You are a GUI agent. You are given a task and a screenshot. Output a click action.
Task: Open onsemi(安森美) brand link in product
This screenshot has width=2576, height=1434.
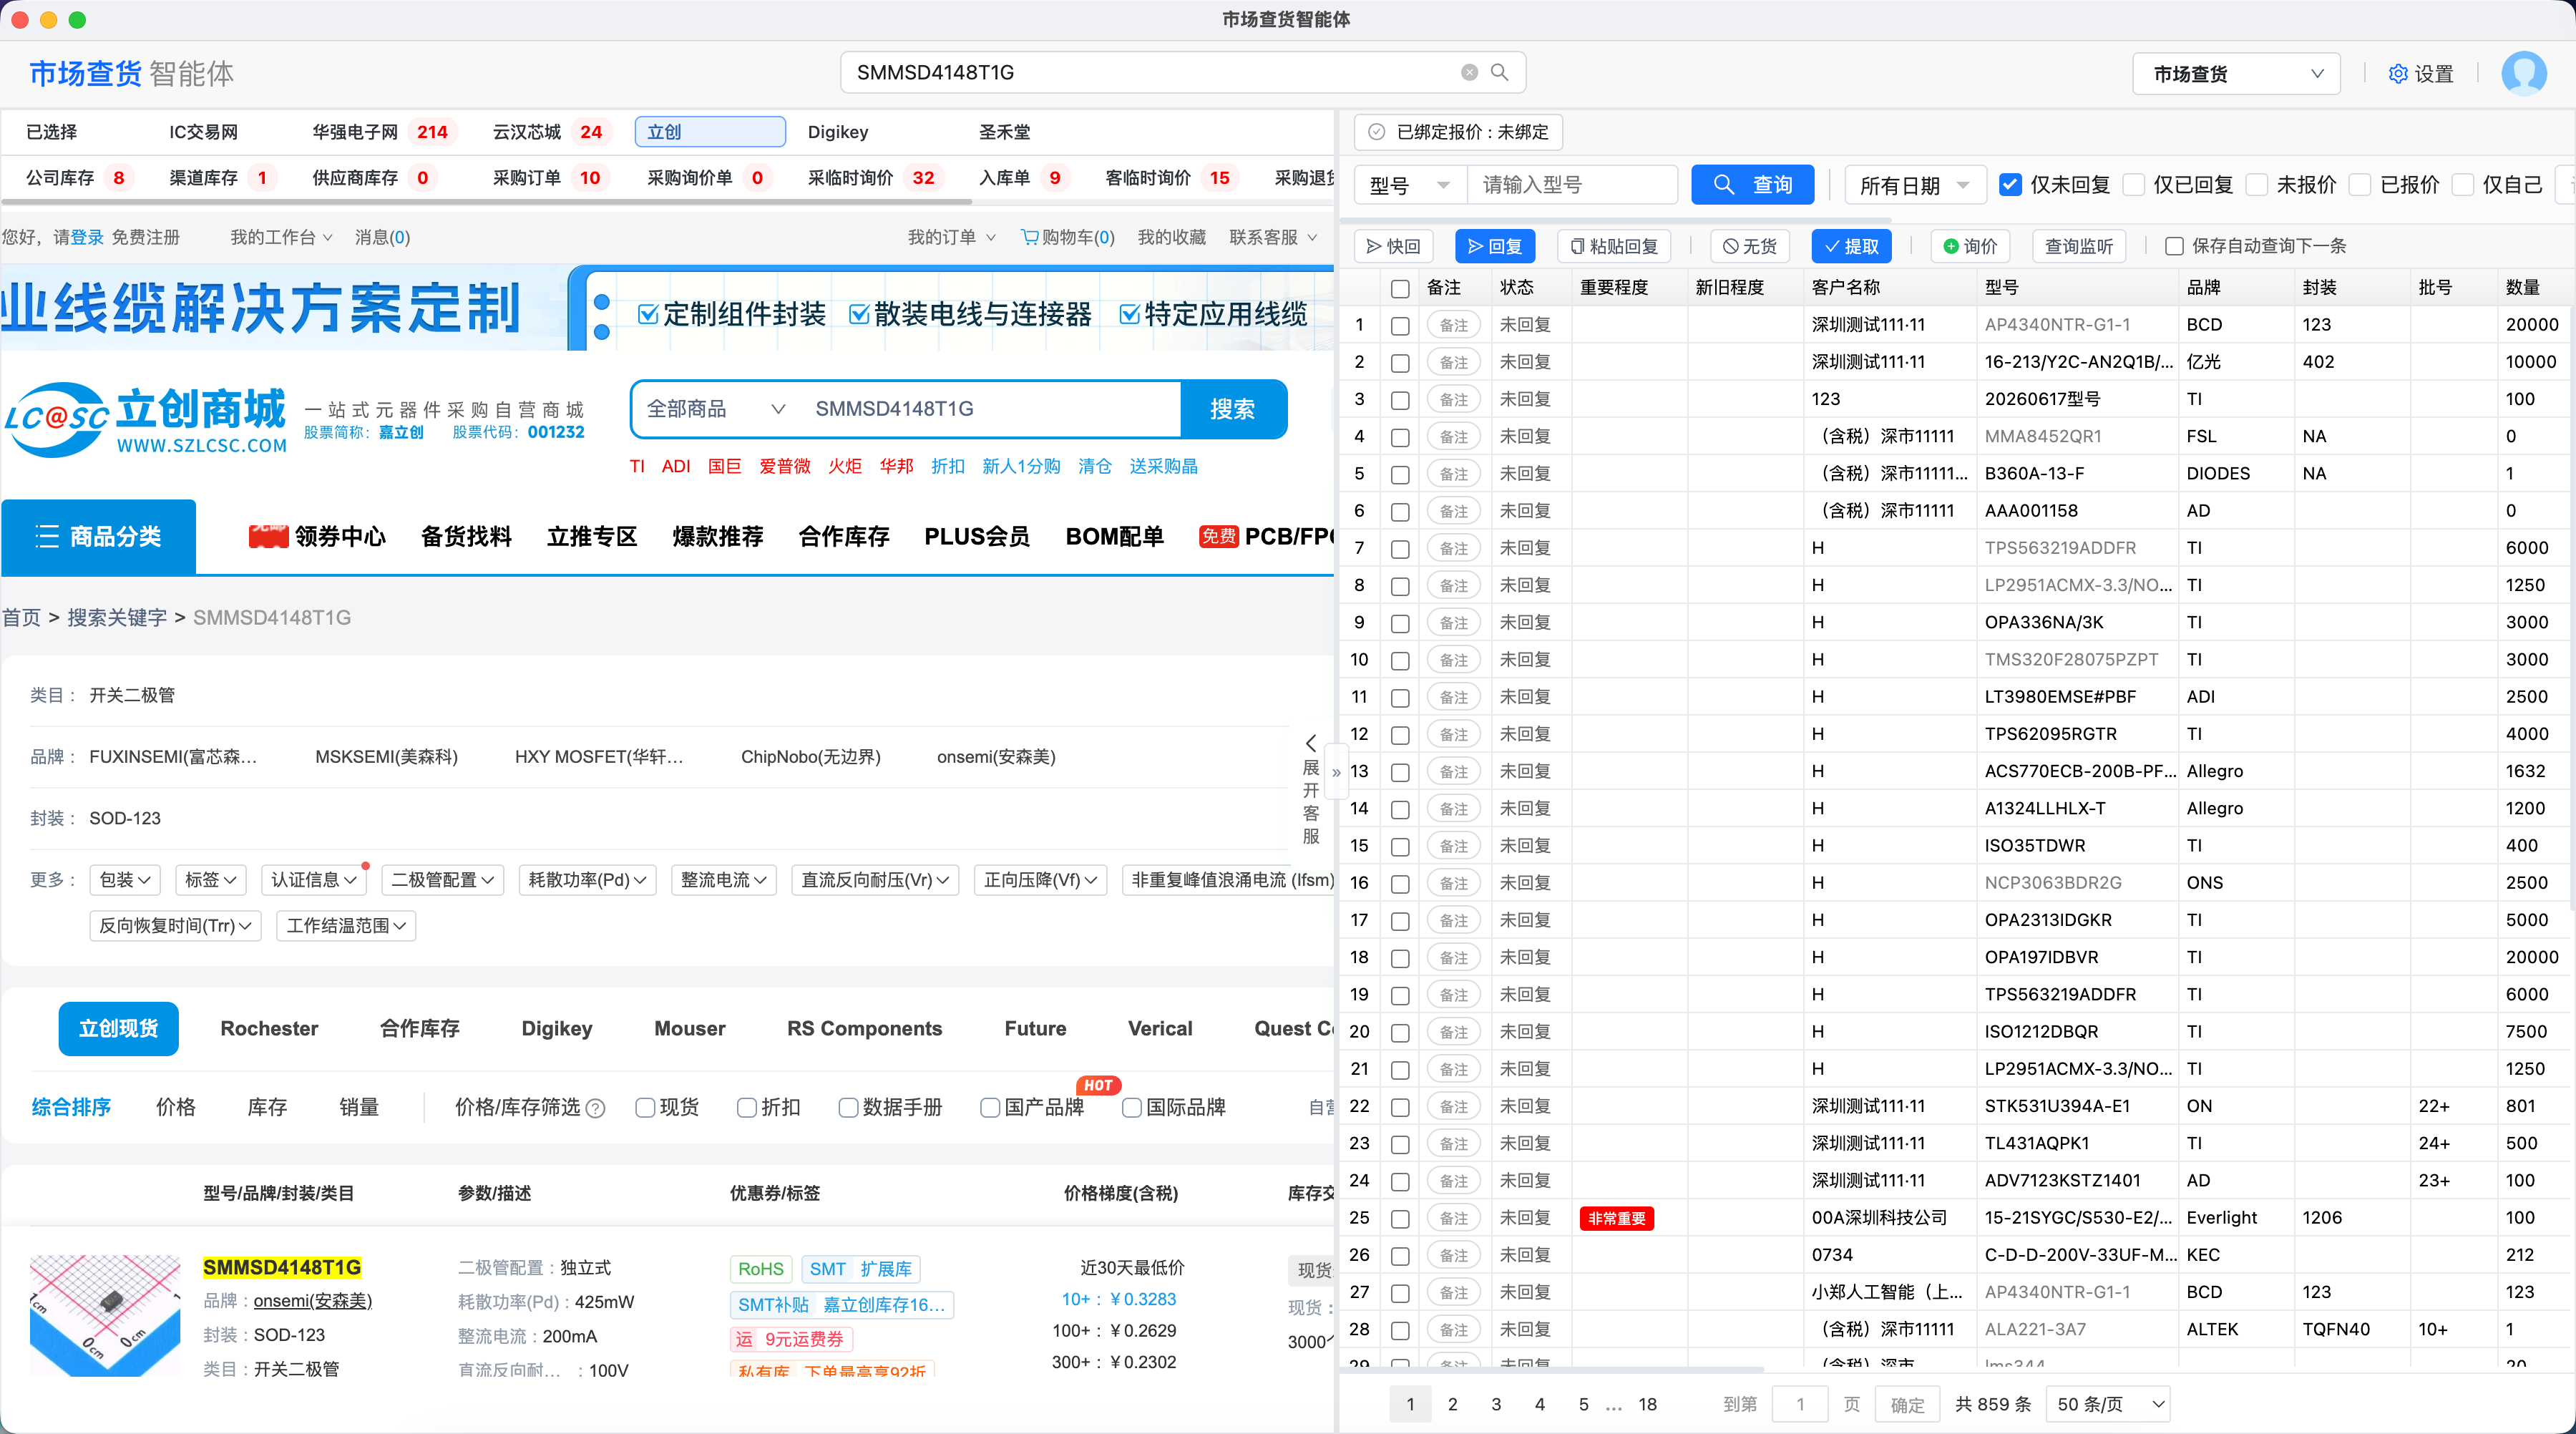click(312, 1301)
